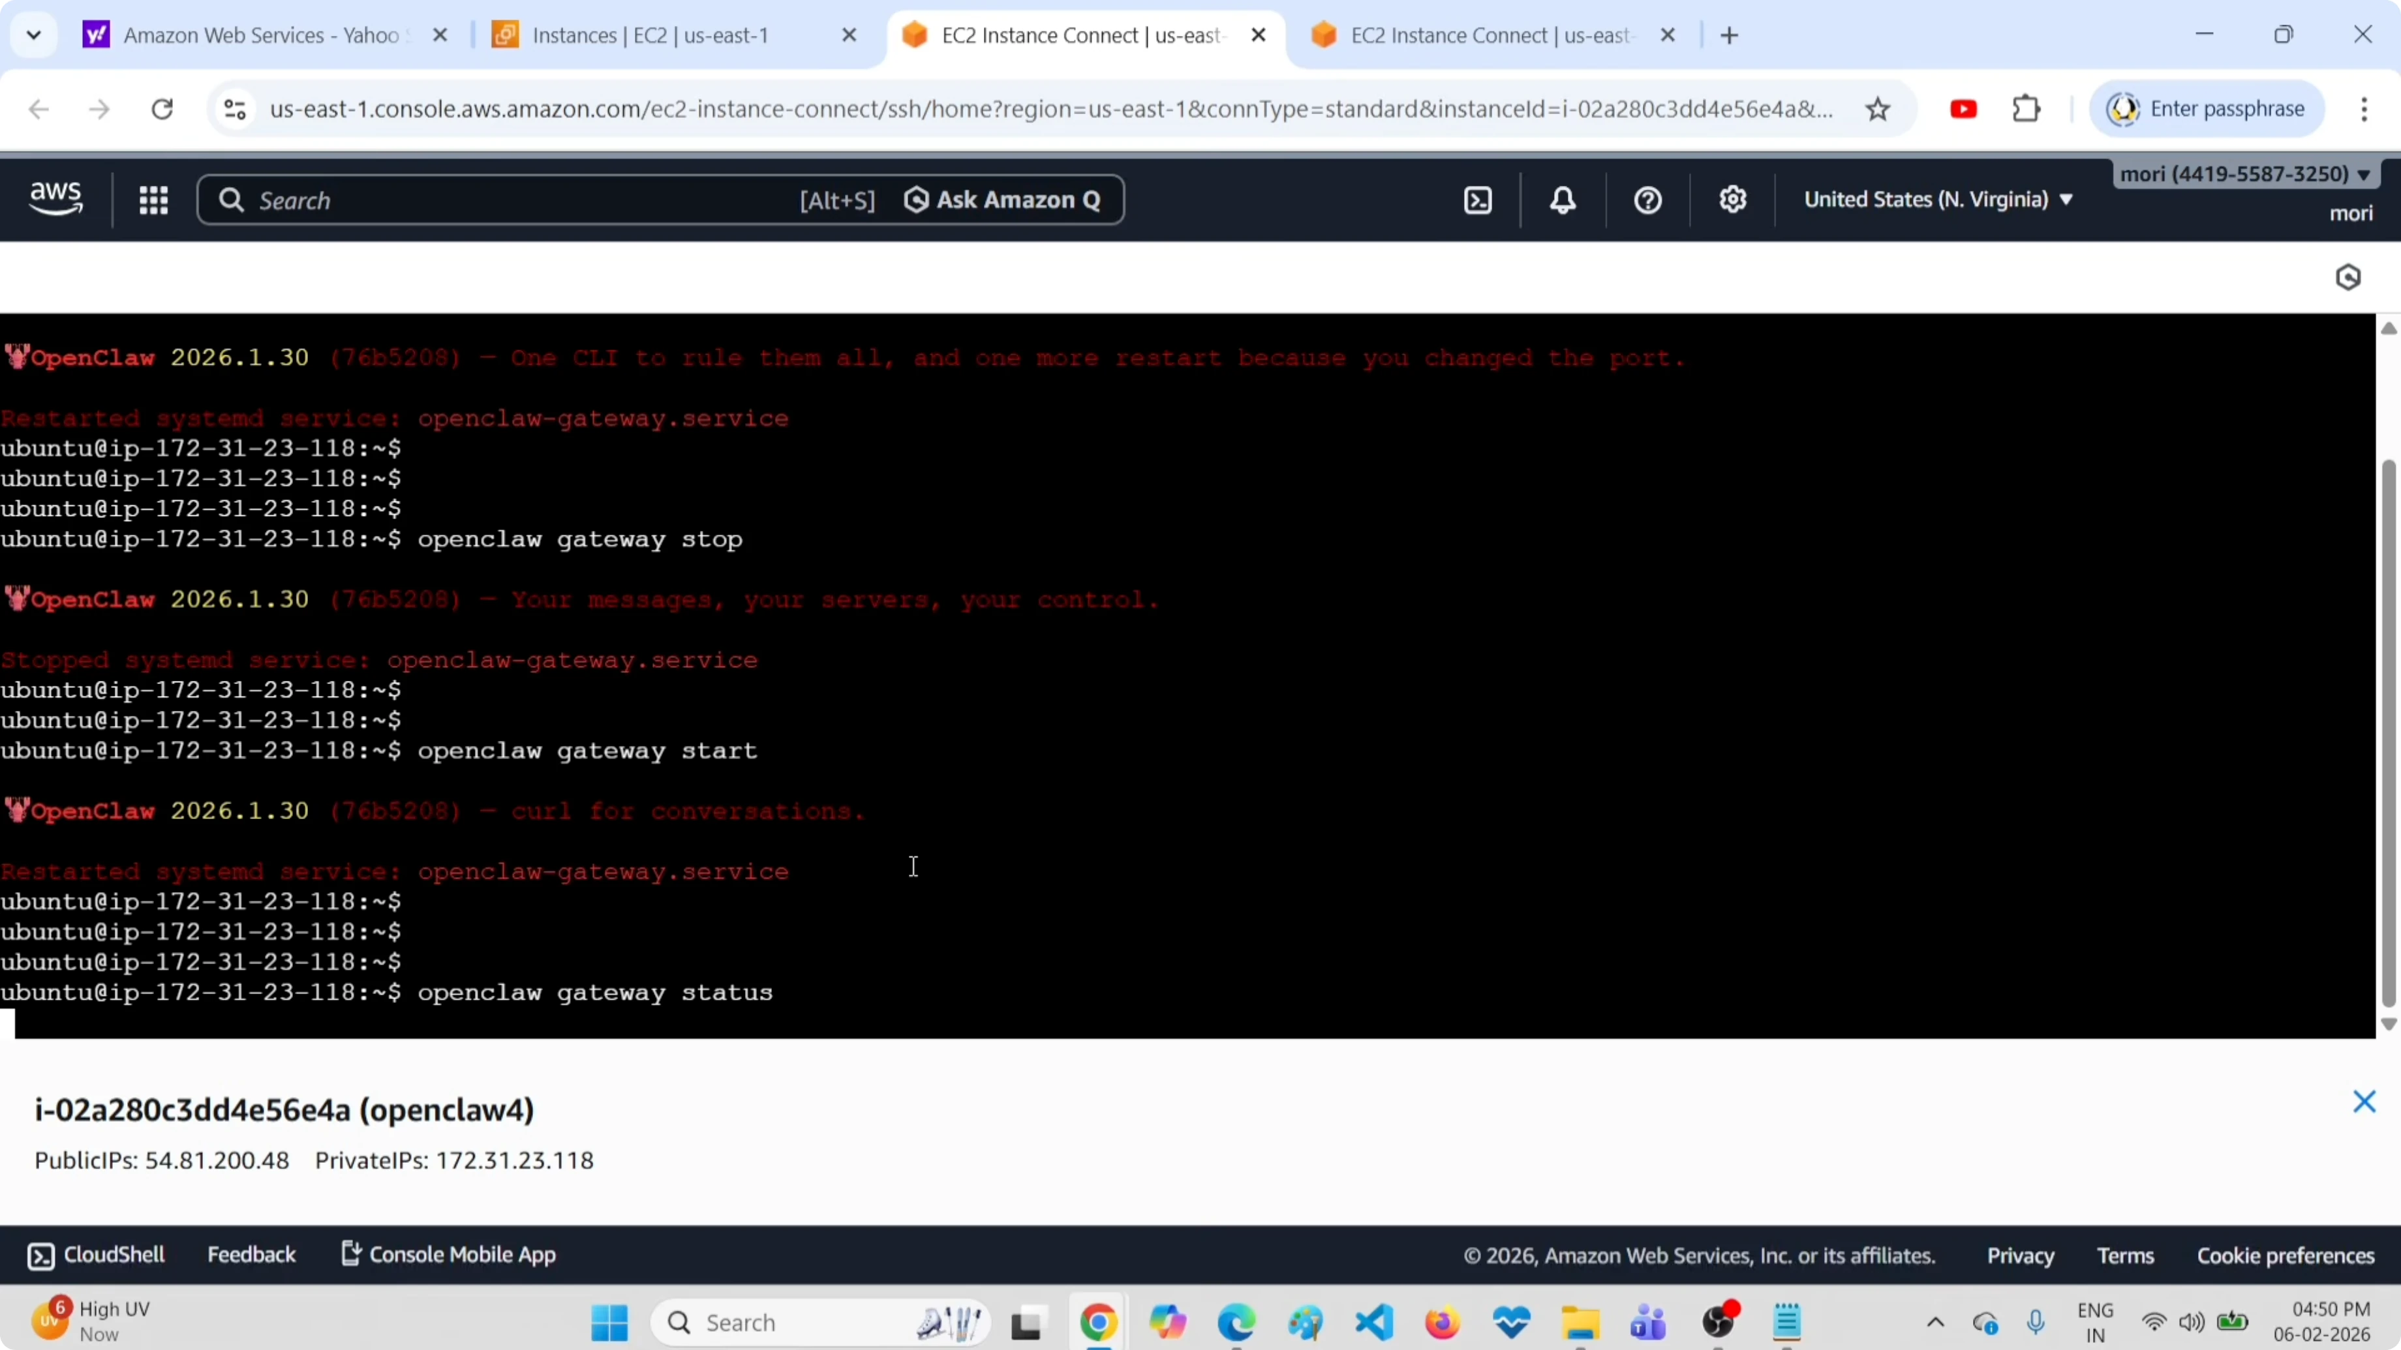Open the AWS notifications bell
Screen dimensions: 2401x1350
[x=1563, y=200]
